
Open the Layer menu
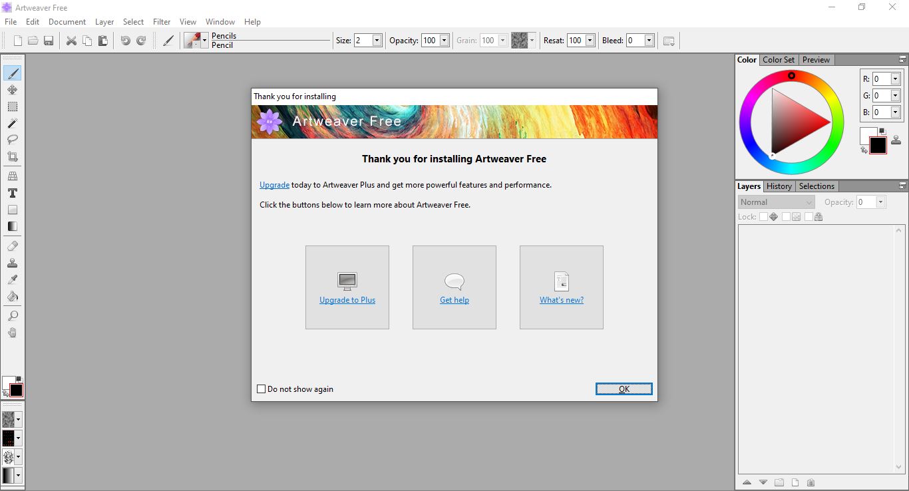tap(104, 22)
